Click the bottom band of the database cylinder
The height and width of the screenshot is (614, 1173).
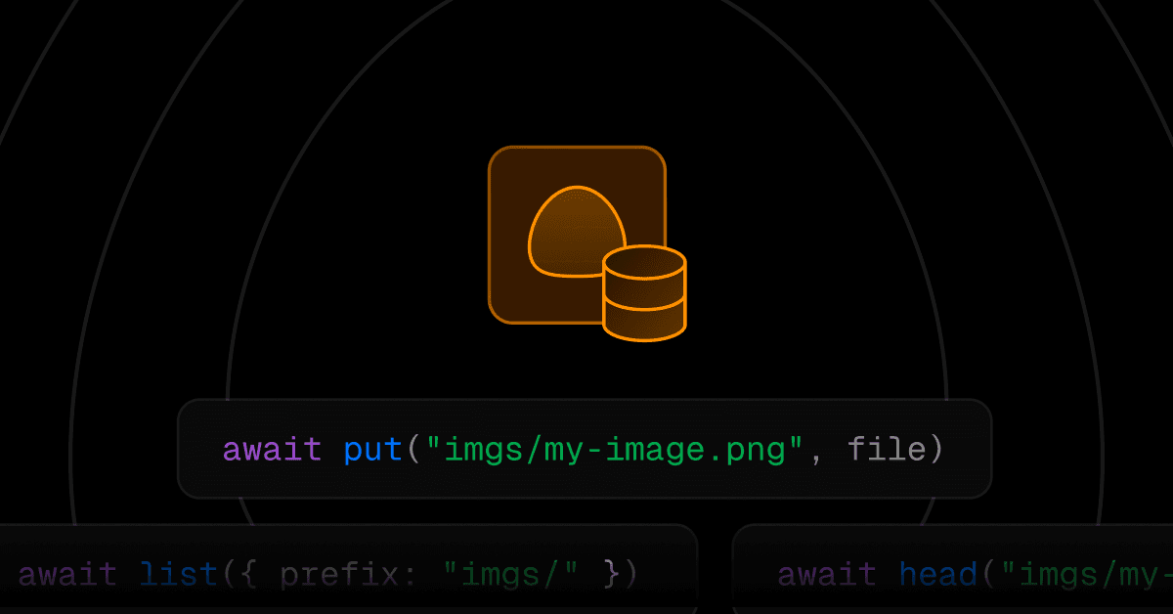[644, 325]
